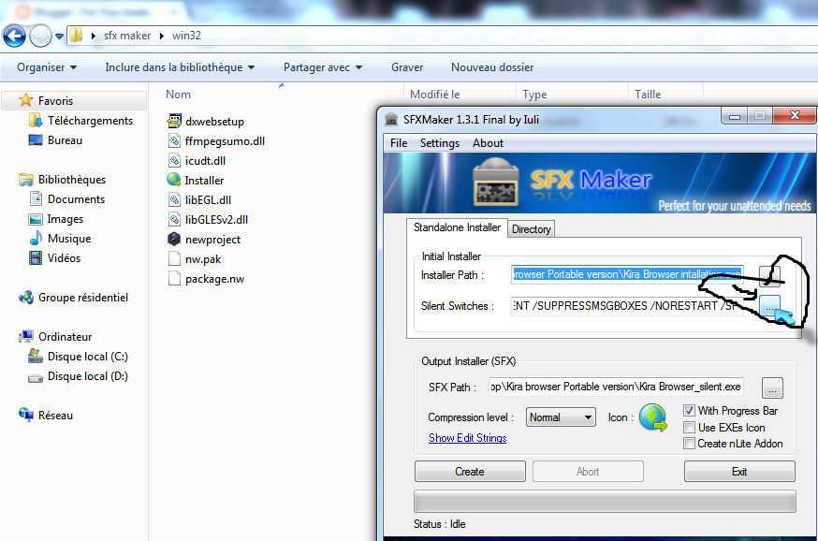The width and height of the screenshot is (818, 541).
Task: Sort files by the Type column header
Action: pyautogui.click(x=534, y=95)
